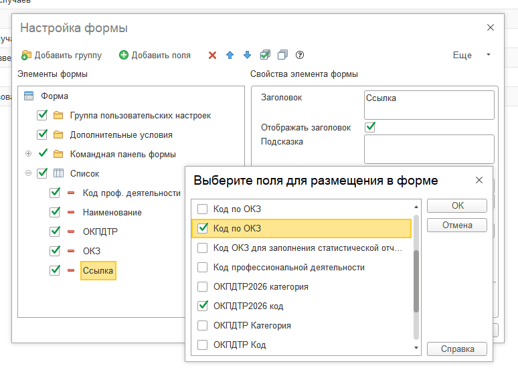Expand Командная панель формы node
Viewport: 518px width, 370px height.
tap(28, 154)
